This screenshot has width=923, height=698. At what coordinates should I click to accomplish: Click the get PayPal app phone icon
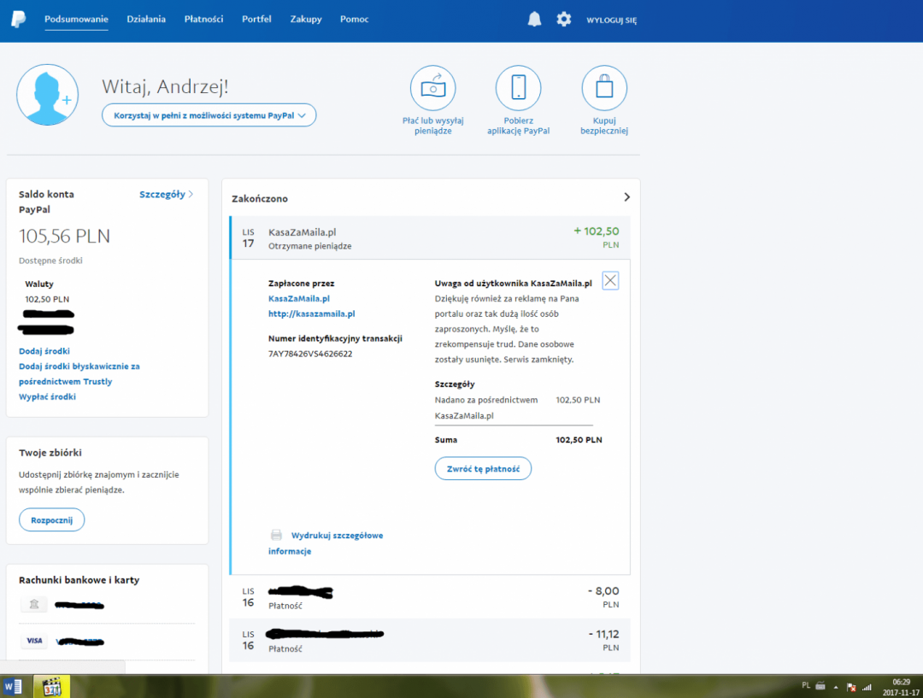coord(518,88)
